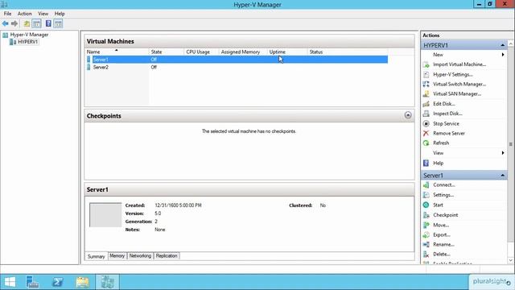Click the Rename action icon
The width and height of the screenshot is (515, 290).
(426, 245)
